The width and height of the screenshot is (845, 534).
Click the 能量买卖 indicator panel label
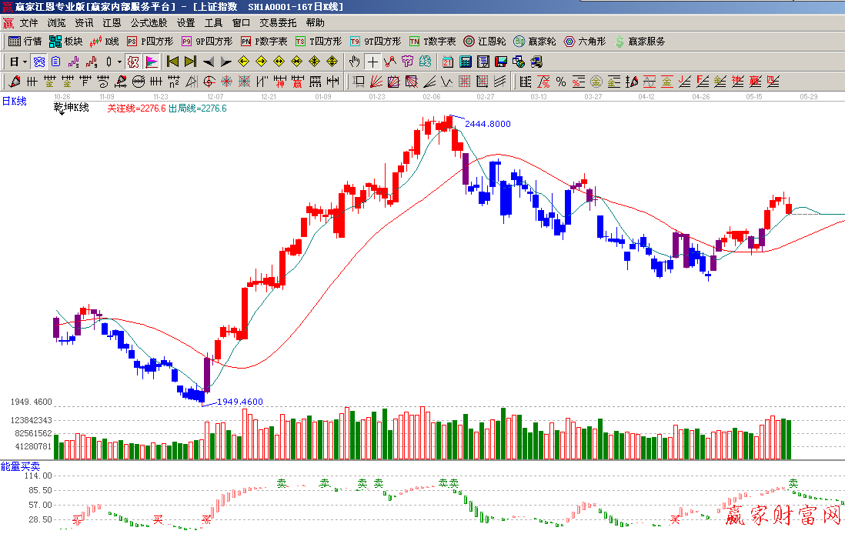coord(20,466)
